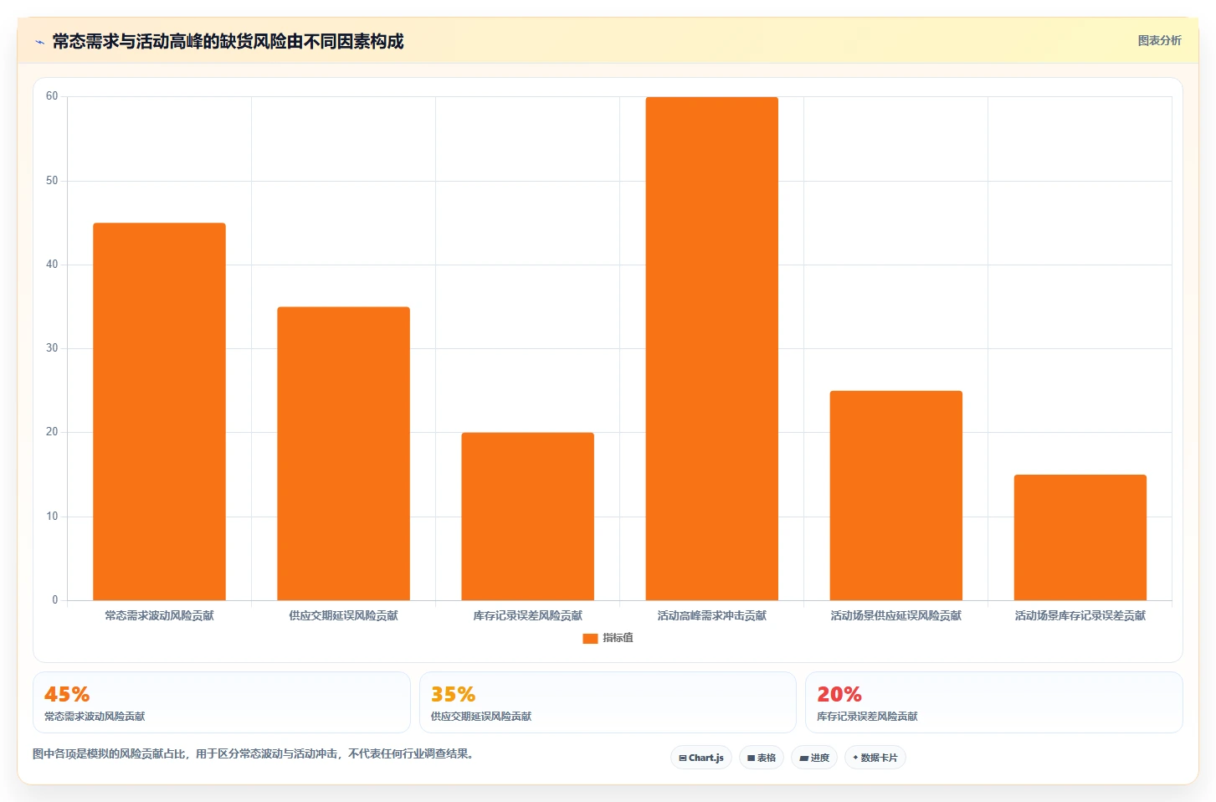Toggle the 指标值 legend swatch
Image resolution: width=1216 pixels, height=802 pixels.
pyautogui.click(x=590, y=638)
